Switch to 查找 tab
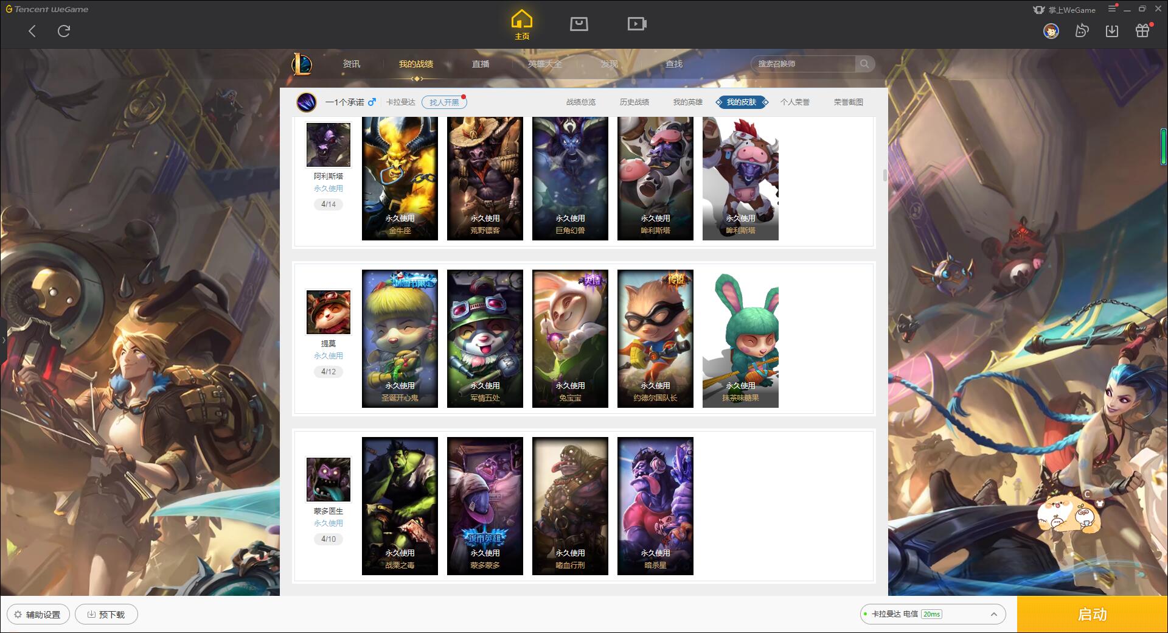This screenshot has width=1168, height=633. tap(674, 64)
